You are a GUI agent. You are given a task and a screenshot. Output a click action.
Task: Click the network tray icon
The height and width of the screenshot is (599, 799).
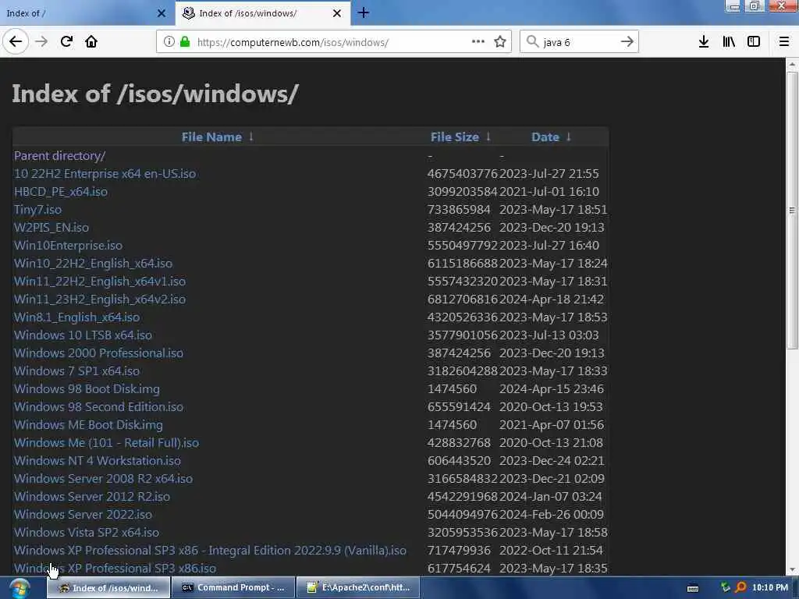click(726, 588)
